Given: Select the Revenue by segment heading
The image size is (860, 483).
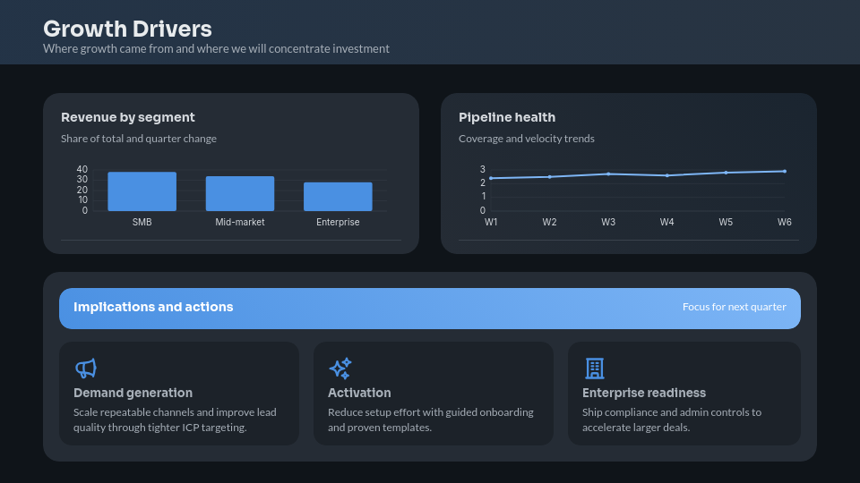Looking at the screenshot, I should 128,117.
